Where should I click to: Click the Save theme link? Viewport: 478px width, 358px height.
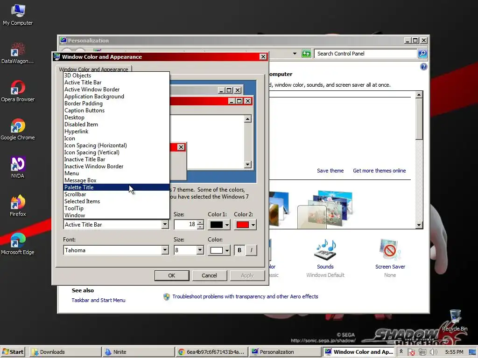point(330,171)
